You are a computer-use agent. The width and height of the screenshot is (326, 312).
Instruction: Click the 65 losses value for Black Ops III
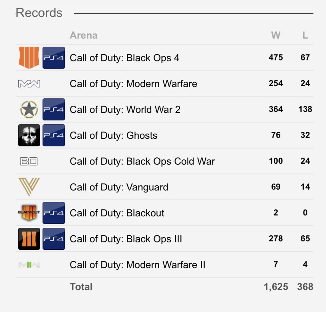tap(305, 238)
